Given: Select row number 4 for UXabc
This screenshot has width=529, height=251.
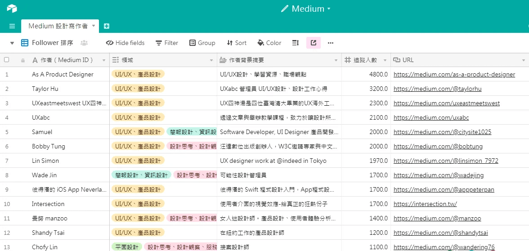Looking at the screenshot, I should [x=7, y=118].
